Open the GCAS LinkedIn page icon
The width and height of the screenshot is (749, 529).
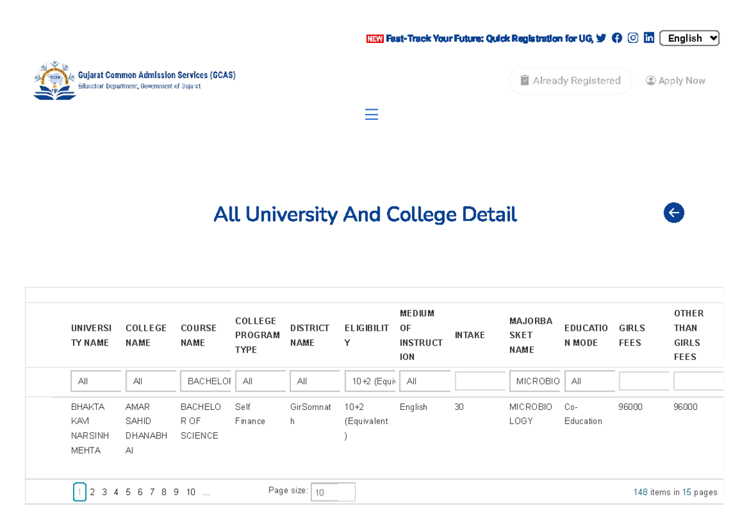point(649,38)
